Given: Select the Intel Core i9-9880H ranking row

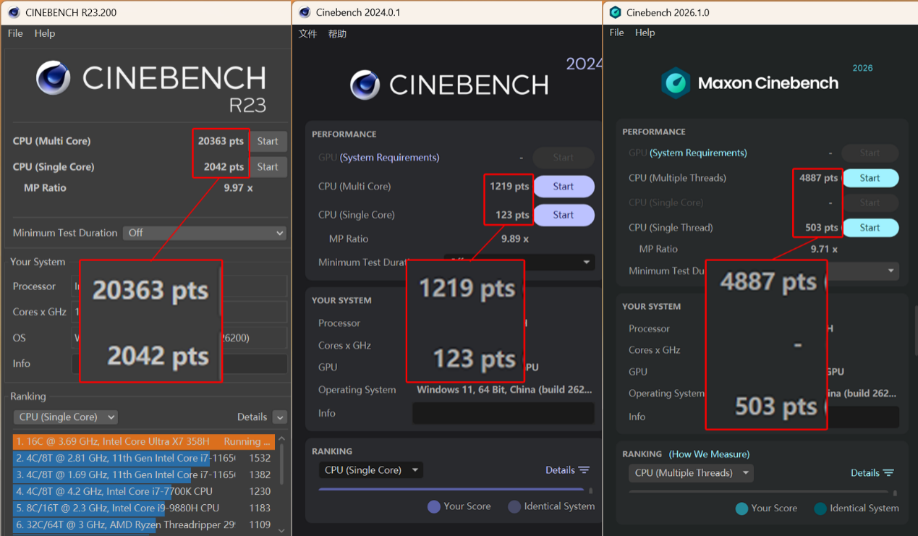Looking at the screenshot, I should [x=144, y=508].
